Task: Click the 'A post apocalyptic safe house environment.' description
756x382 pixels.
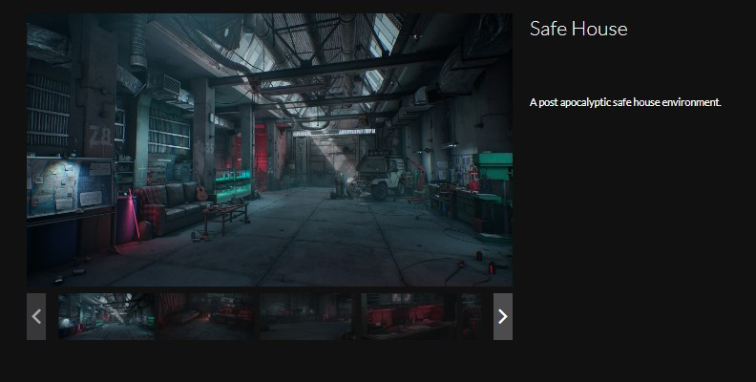Action: point(625,103)
